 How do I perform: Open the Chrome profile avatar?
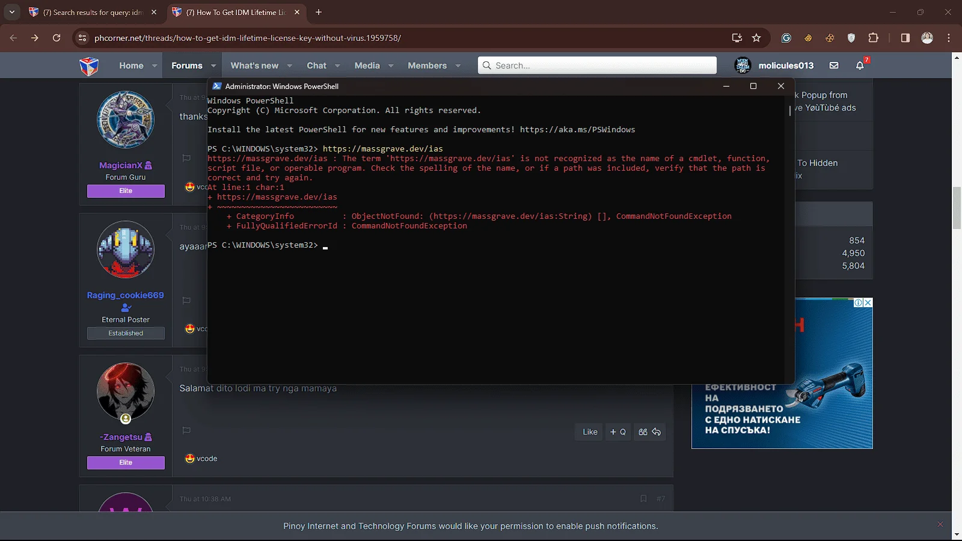(x=927, y=38)
